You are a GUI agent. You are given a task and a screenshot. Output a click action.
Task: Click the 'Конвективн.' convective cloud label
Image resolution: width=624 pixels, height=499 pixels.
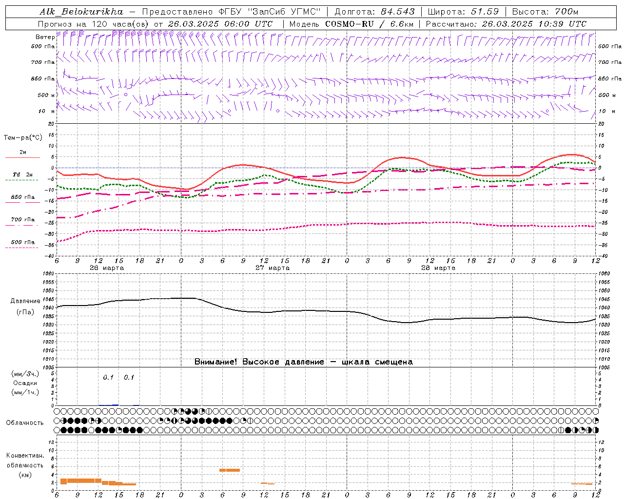(x=25, y=456)
